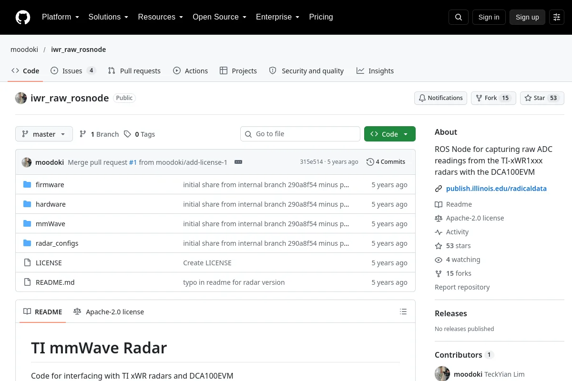Open pull request #1 link
The height and width of the screenshot is (381, 572).
(x=133, y=162)
